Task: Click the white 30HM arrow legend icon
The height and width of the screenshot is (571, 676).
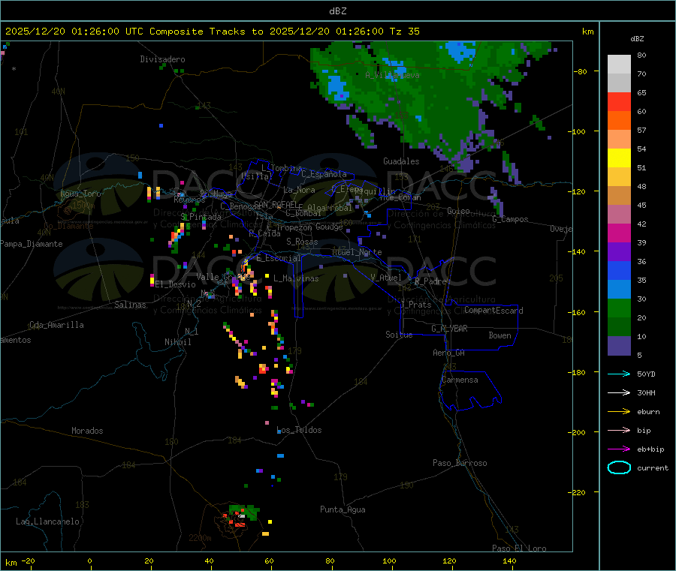Action: click(x=619, y=392)
